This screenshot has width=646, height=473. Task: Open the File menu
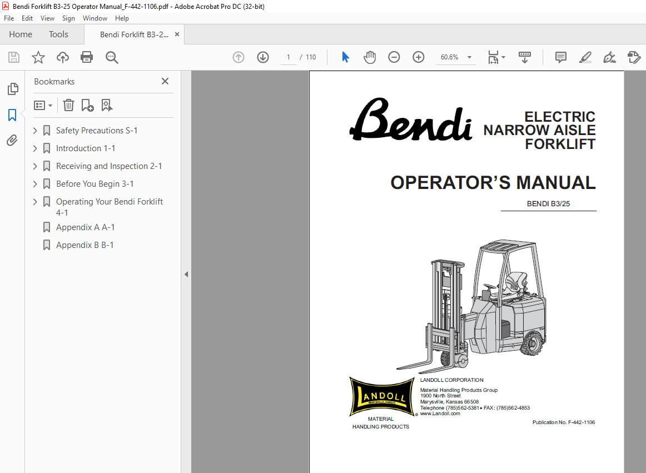click(9, 18)
